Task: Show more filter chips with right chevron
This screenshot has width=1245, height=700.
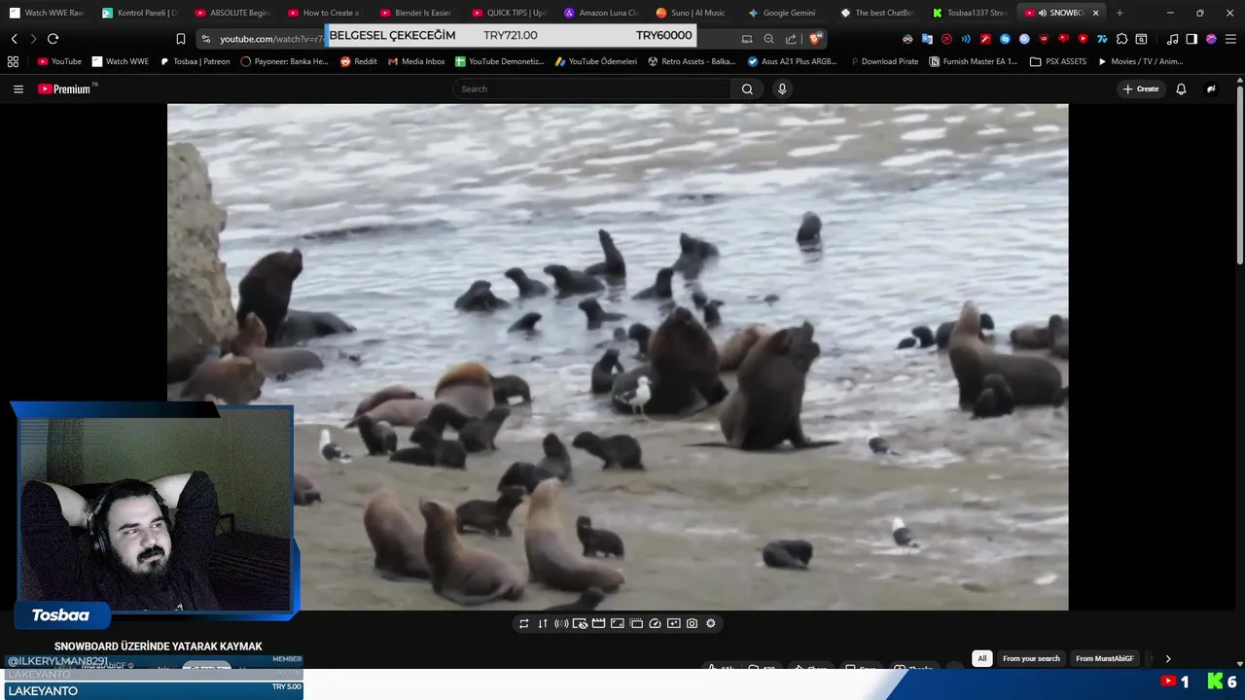Action: tap(1168, 658)
